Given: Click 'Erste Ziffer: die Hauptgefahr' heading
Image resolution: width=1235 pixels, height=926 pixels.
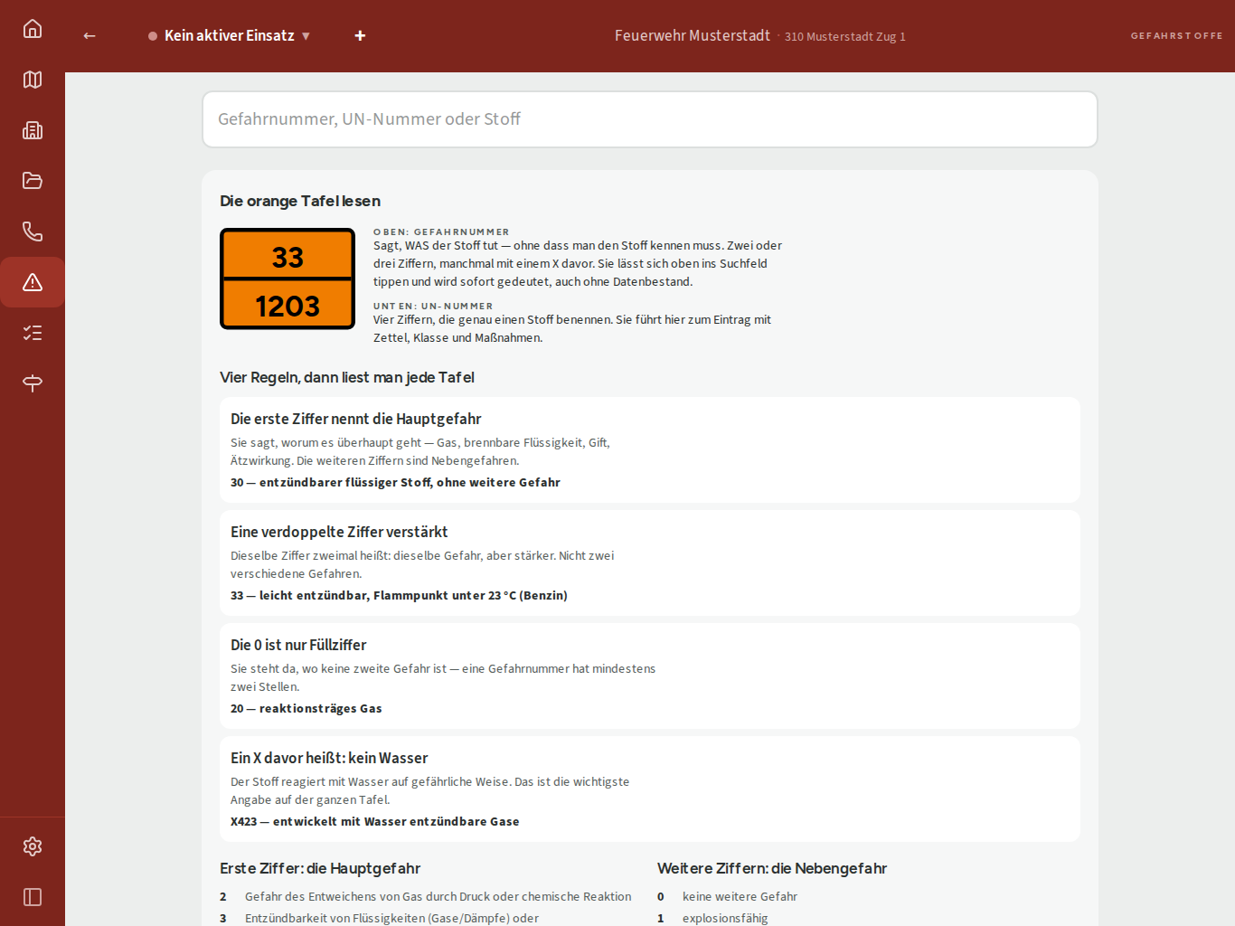Looking at the screenshot, I should tap(320, 868).
